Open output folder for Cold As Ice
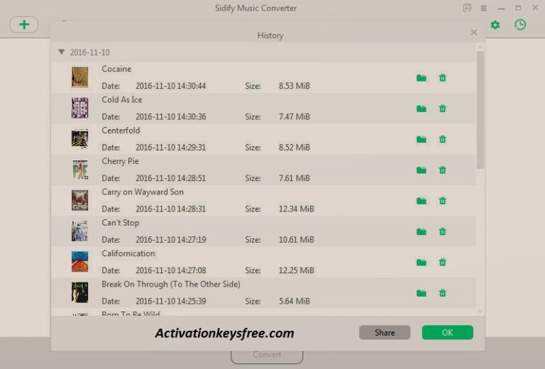 pyautogui.click(x=422, y=109)
